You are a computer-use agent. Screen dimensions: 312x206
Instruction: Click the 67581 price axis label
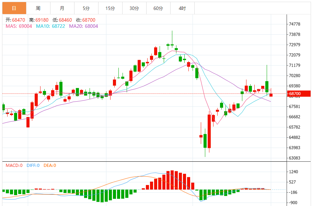(x=294, y=106)
